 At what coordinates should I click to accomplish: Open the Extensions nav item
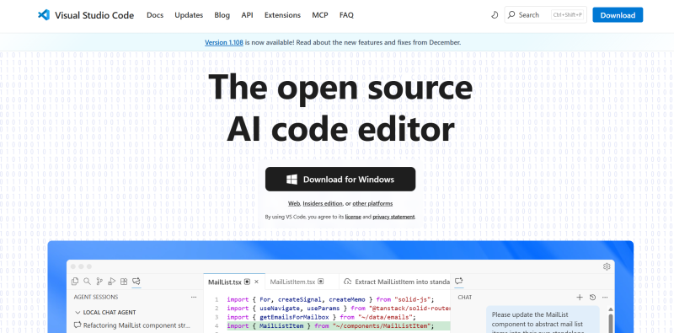[282, 15]
